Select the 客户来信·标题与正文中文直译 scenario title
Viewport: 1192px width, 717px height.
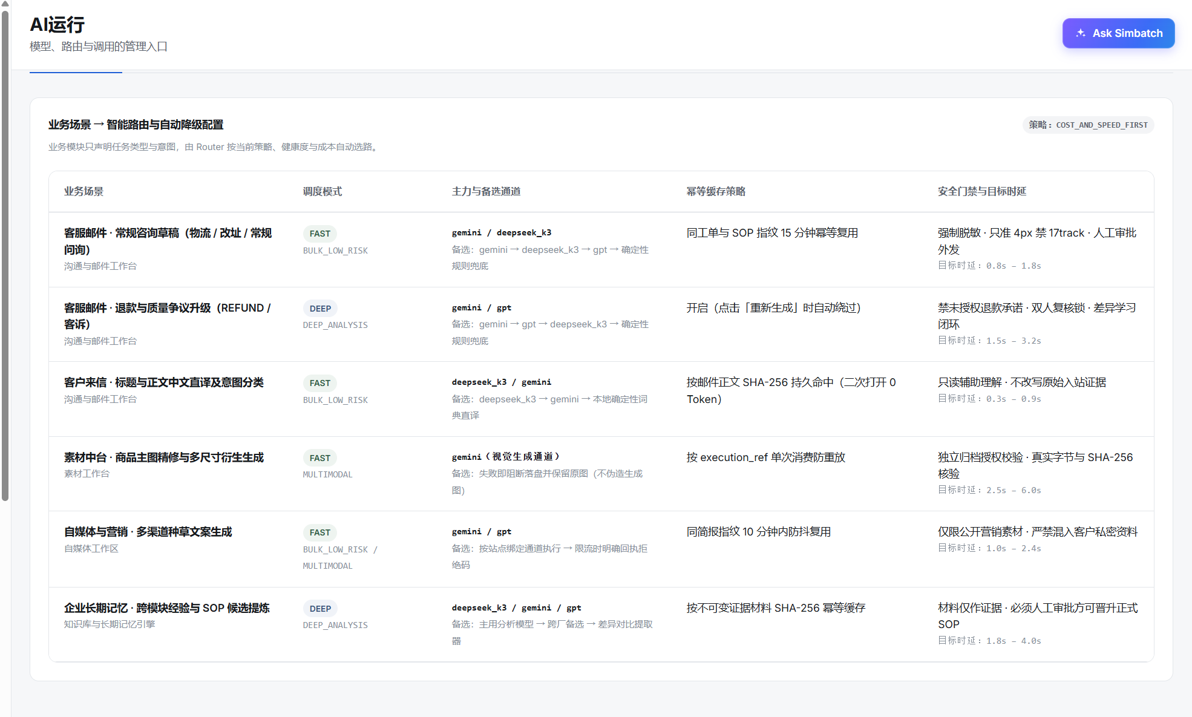tap(164, 382)
